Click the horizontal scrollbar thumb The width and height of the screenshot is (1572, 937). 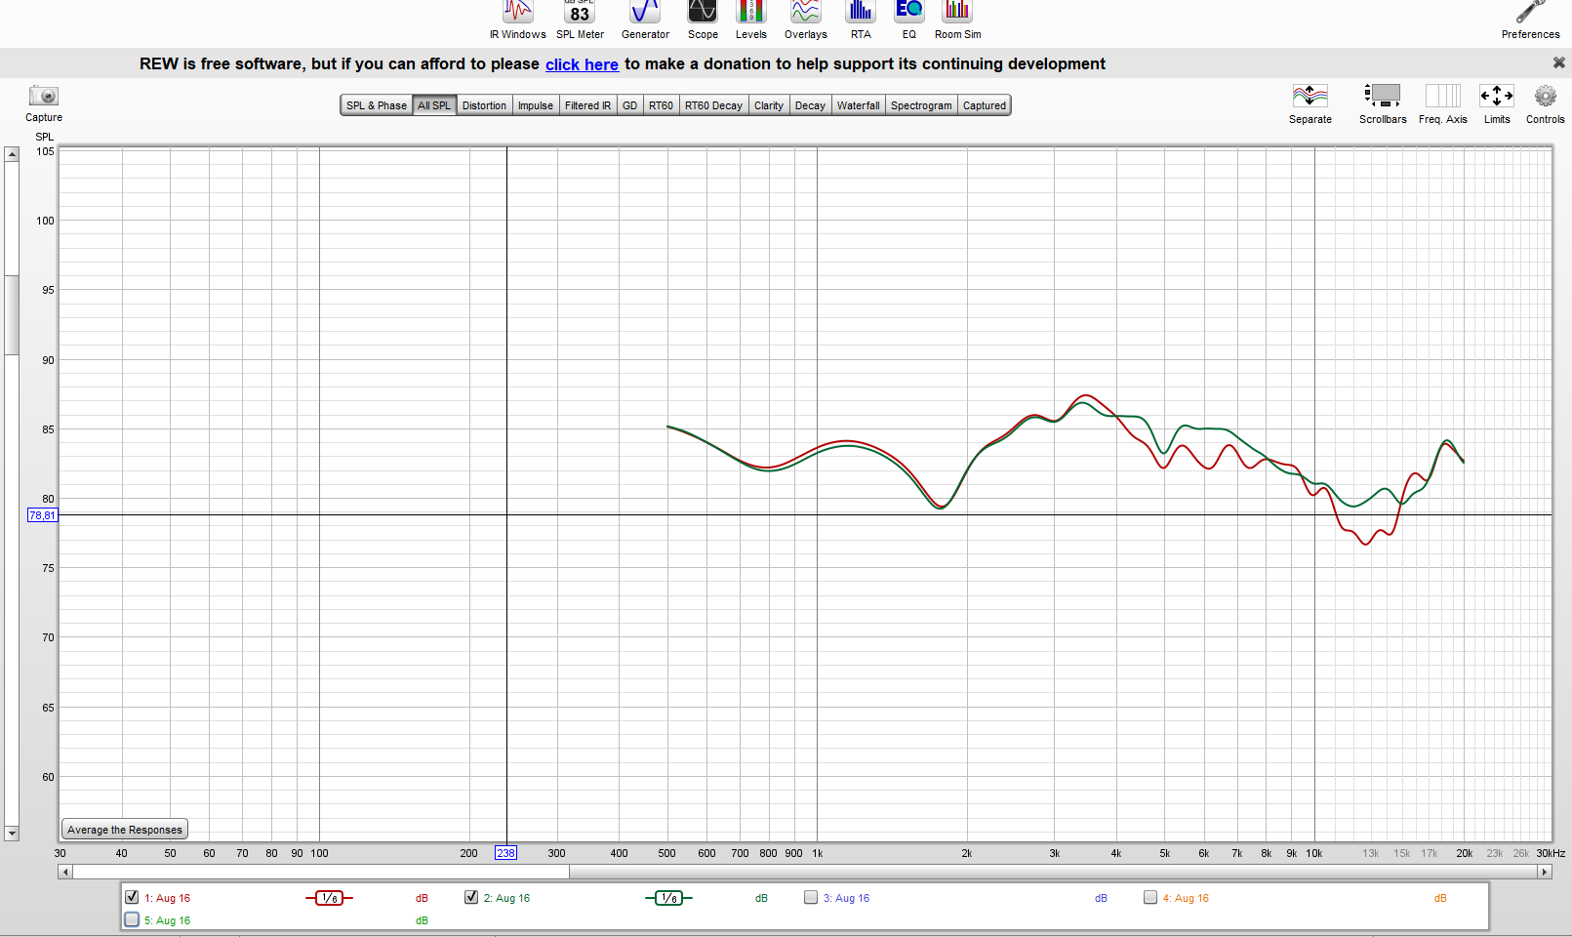pyautogui.click(x=321, y=872)
